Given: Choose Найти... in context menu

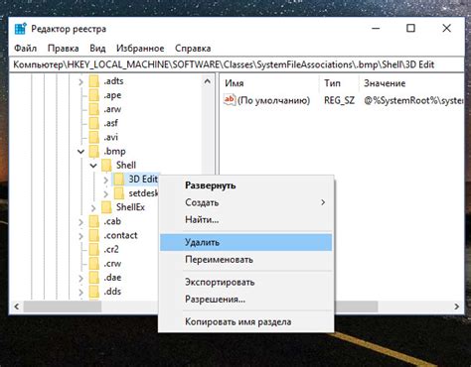Looking at the screenshot, I should [245, 219].
